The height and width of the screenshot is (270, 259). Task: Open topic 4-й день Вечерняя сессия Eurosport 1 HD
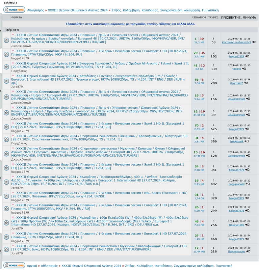[99, 53]
